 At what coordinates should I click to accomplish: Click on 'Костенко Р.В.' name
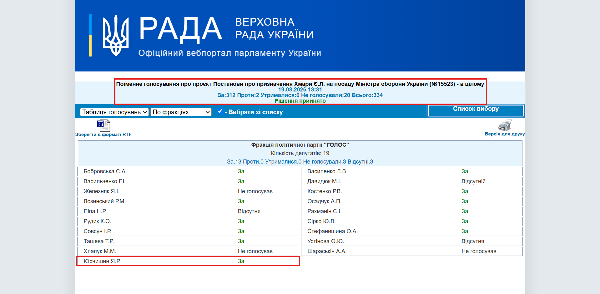pos(325,191)
